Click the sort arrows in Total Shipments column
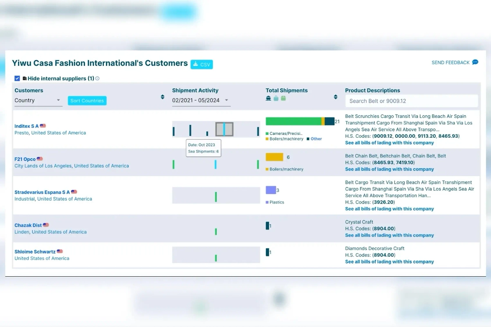Image resolution: width=491 pixels, height=327 pixels. [336, 97]
